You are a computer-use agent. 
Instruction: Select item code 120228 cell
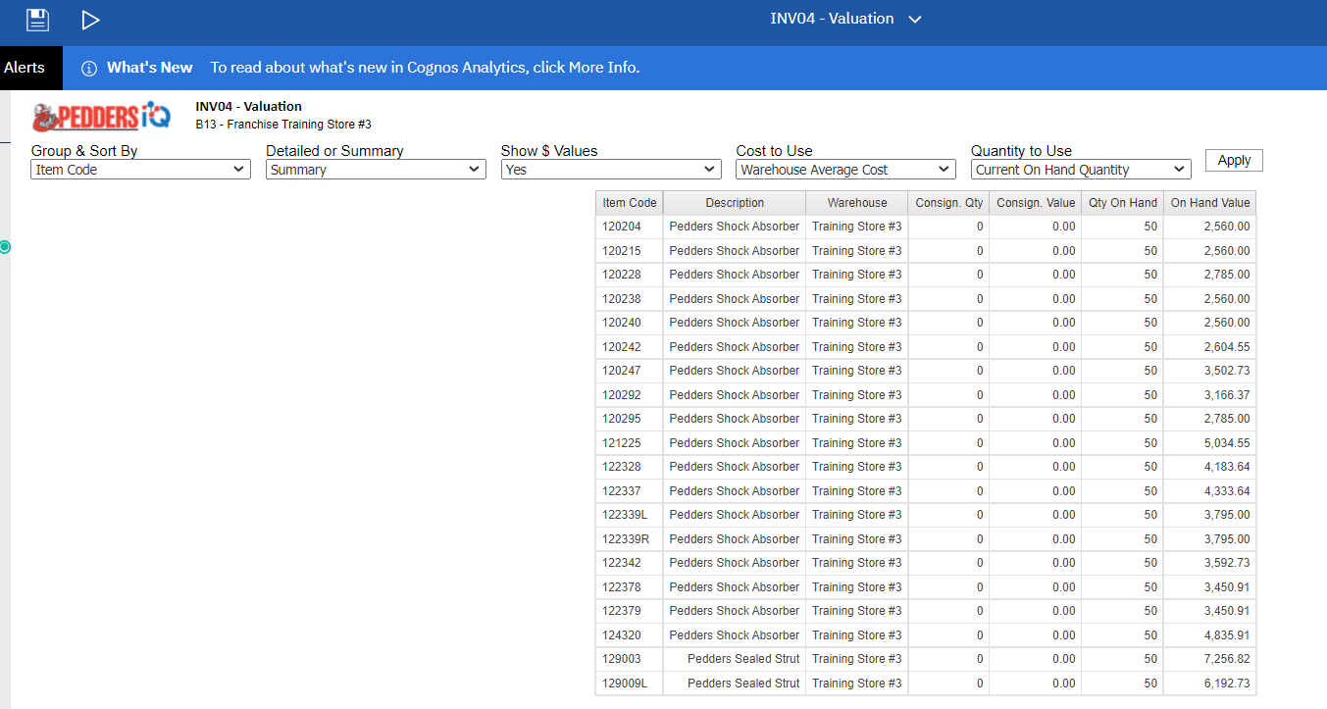(x=630, y=275)
